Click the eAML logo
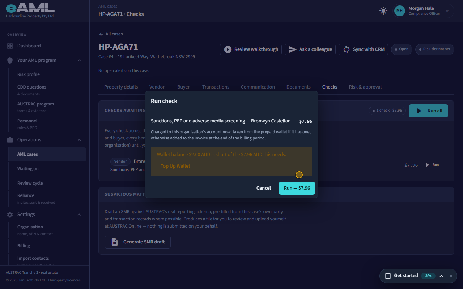This screenshot has width=463, height=289. (x=30, y=8)
